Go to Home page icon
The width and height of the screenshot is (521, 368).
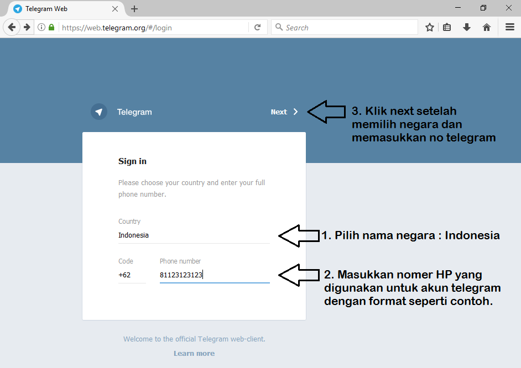point(487,27)
